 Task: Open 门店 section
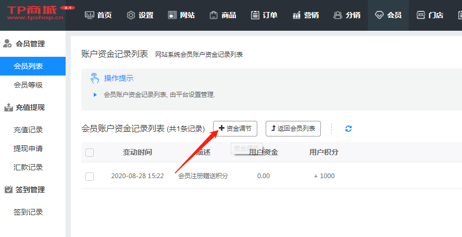point(430,15)
